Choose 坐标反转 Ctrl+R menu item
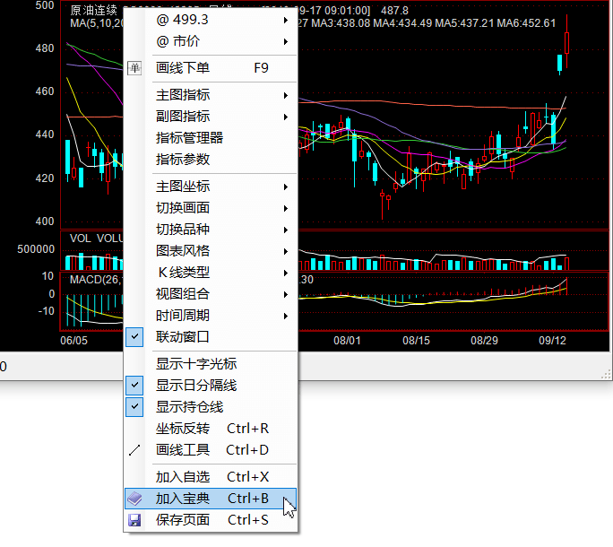Screen dimensions: 613x547 coord(212,429)
